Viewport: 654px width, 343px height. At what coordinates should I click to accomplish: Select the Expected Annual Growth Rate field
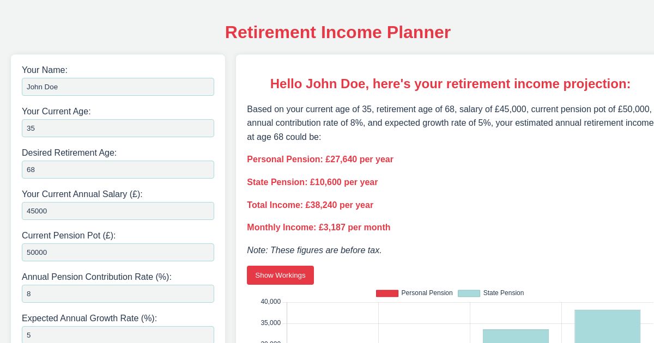pos(118,335)
